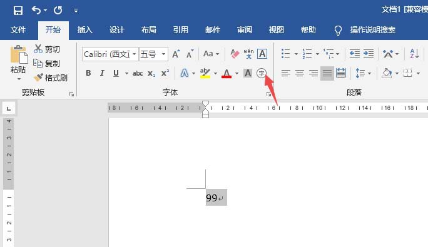The width and height of the screenshot is (428, 247).
Task: Align text right
Action: click(313, 73)
